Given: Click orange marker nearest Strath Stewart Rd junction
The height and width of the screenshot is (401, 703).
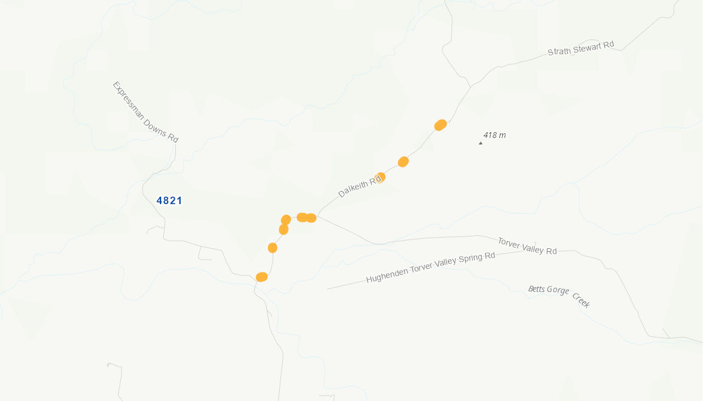Looking at the screenshot, I should (441, 125).
